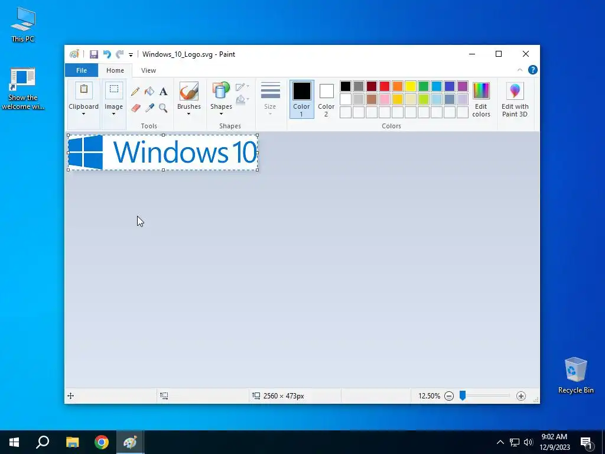The height and width of the screenshot is (454, 605).
Task: Switch to the Home ribbon tab
Action: coord(115,70)
